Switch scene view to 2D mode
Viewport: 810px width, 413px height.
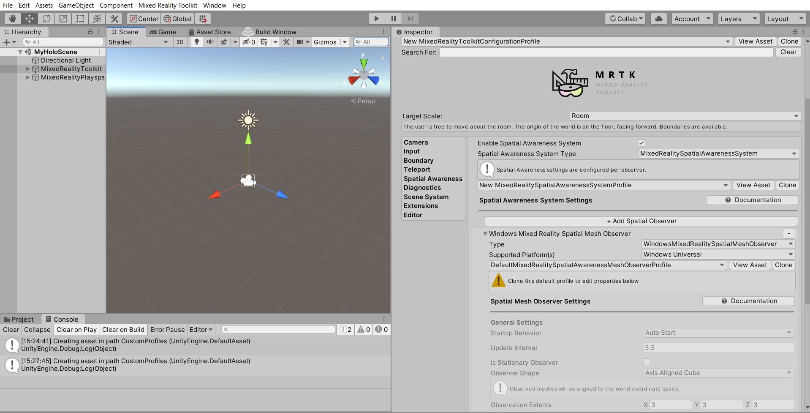[179, 42]
